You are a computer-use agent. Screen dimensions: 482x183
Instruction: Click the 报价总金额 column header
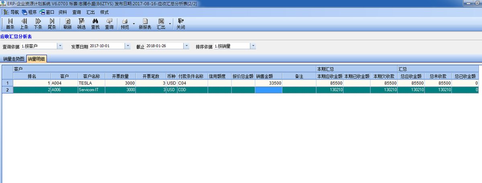point(243,76)
